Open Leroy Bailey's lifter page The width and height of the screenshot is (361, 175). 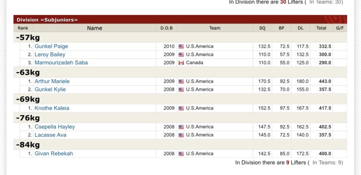click(x=50, y=55)
